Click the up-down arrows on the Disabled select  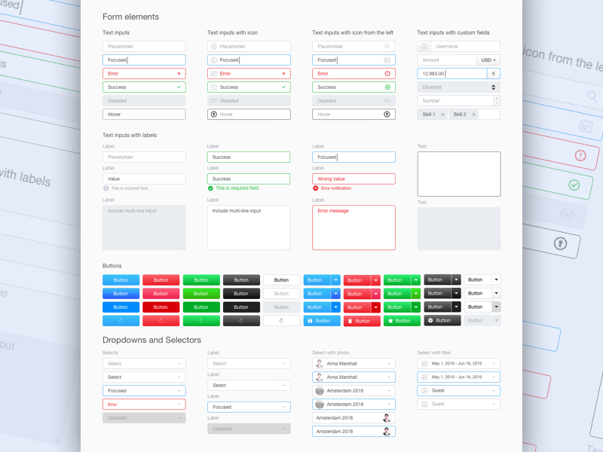point(494,87)
